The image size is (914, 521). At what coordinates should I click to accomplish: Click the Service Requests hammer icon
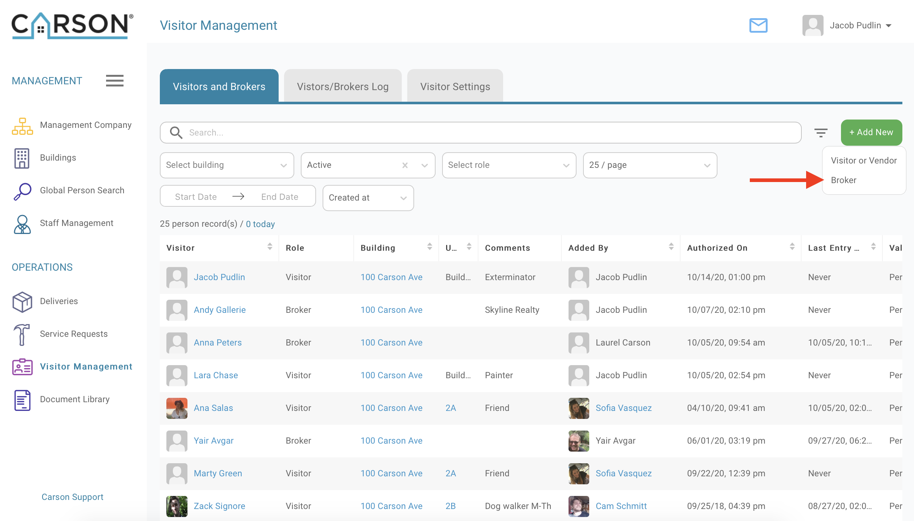click(21, 334)
